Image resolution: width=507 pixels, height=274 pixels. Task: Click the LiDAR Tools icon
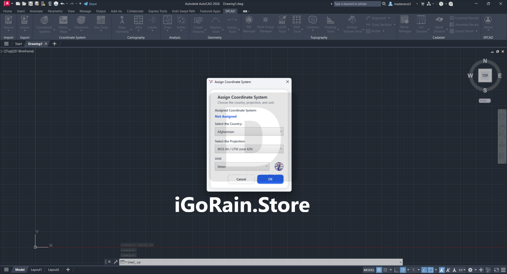282,24
